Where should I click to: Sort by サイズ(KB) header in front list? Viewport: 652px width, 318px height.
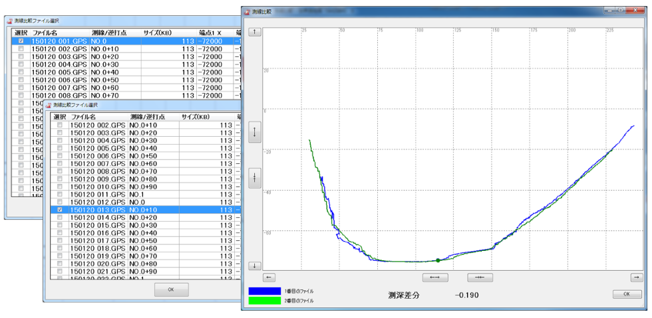click(198, 117)
